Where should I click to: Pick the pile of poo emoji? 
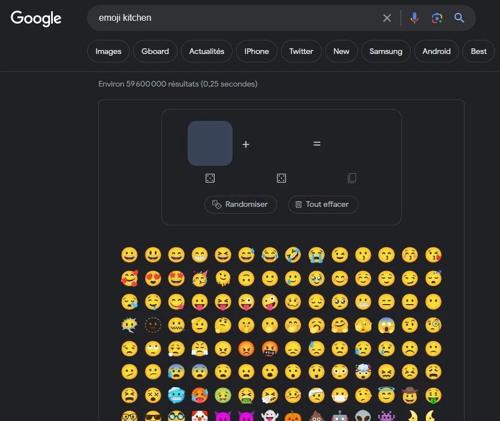coord(316,418)
